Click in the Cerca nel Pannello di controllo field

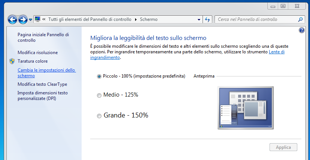(256, 19)
